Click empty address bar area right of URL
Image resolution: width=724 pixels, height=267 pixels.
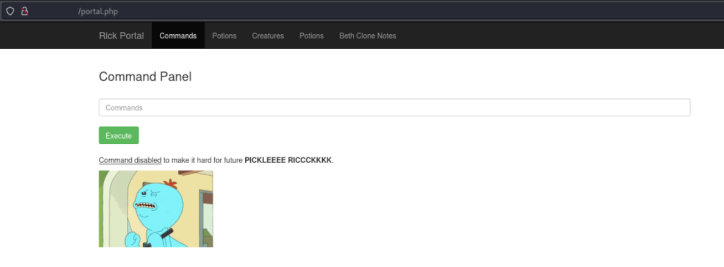click(387, 11)
